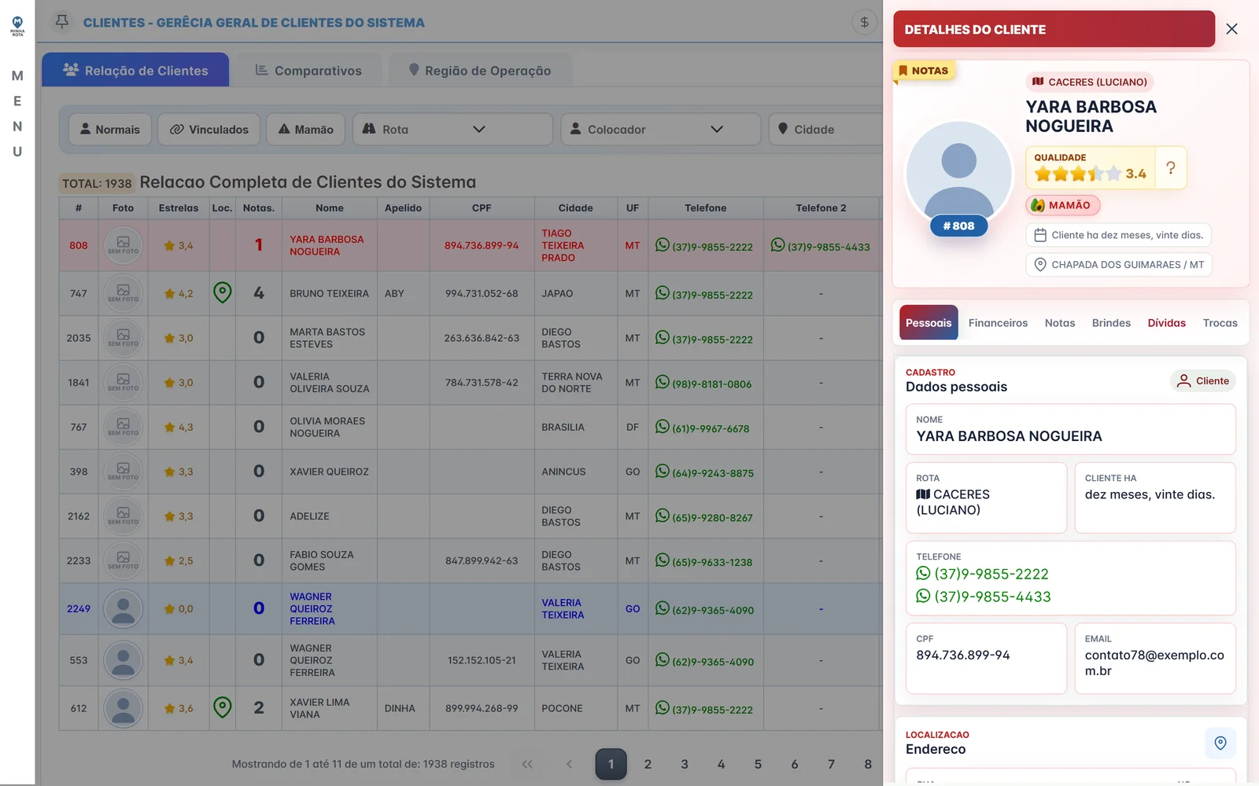Expand the Rota dropdown
The image size is (1259, 786).
[x=452, y=129]
